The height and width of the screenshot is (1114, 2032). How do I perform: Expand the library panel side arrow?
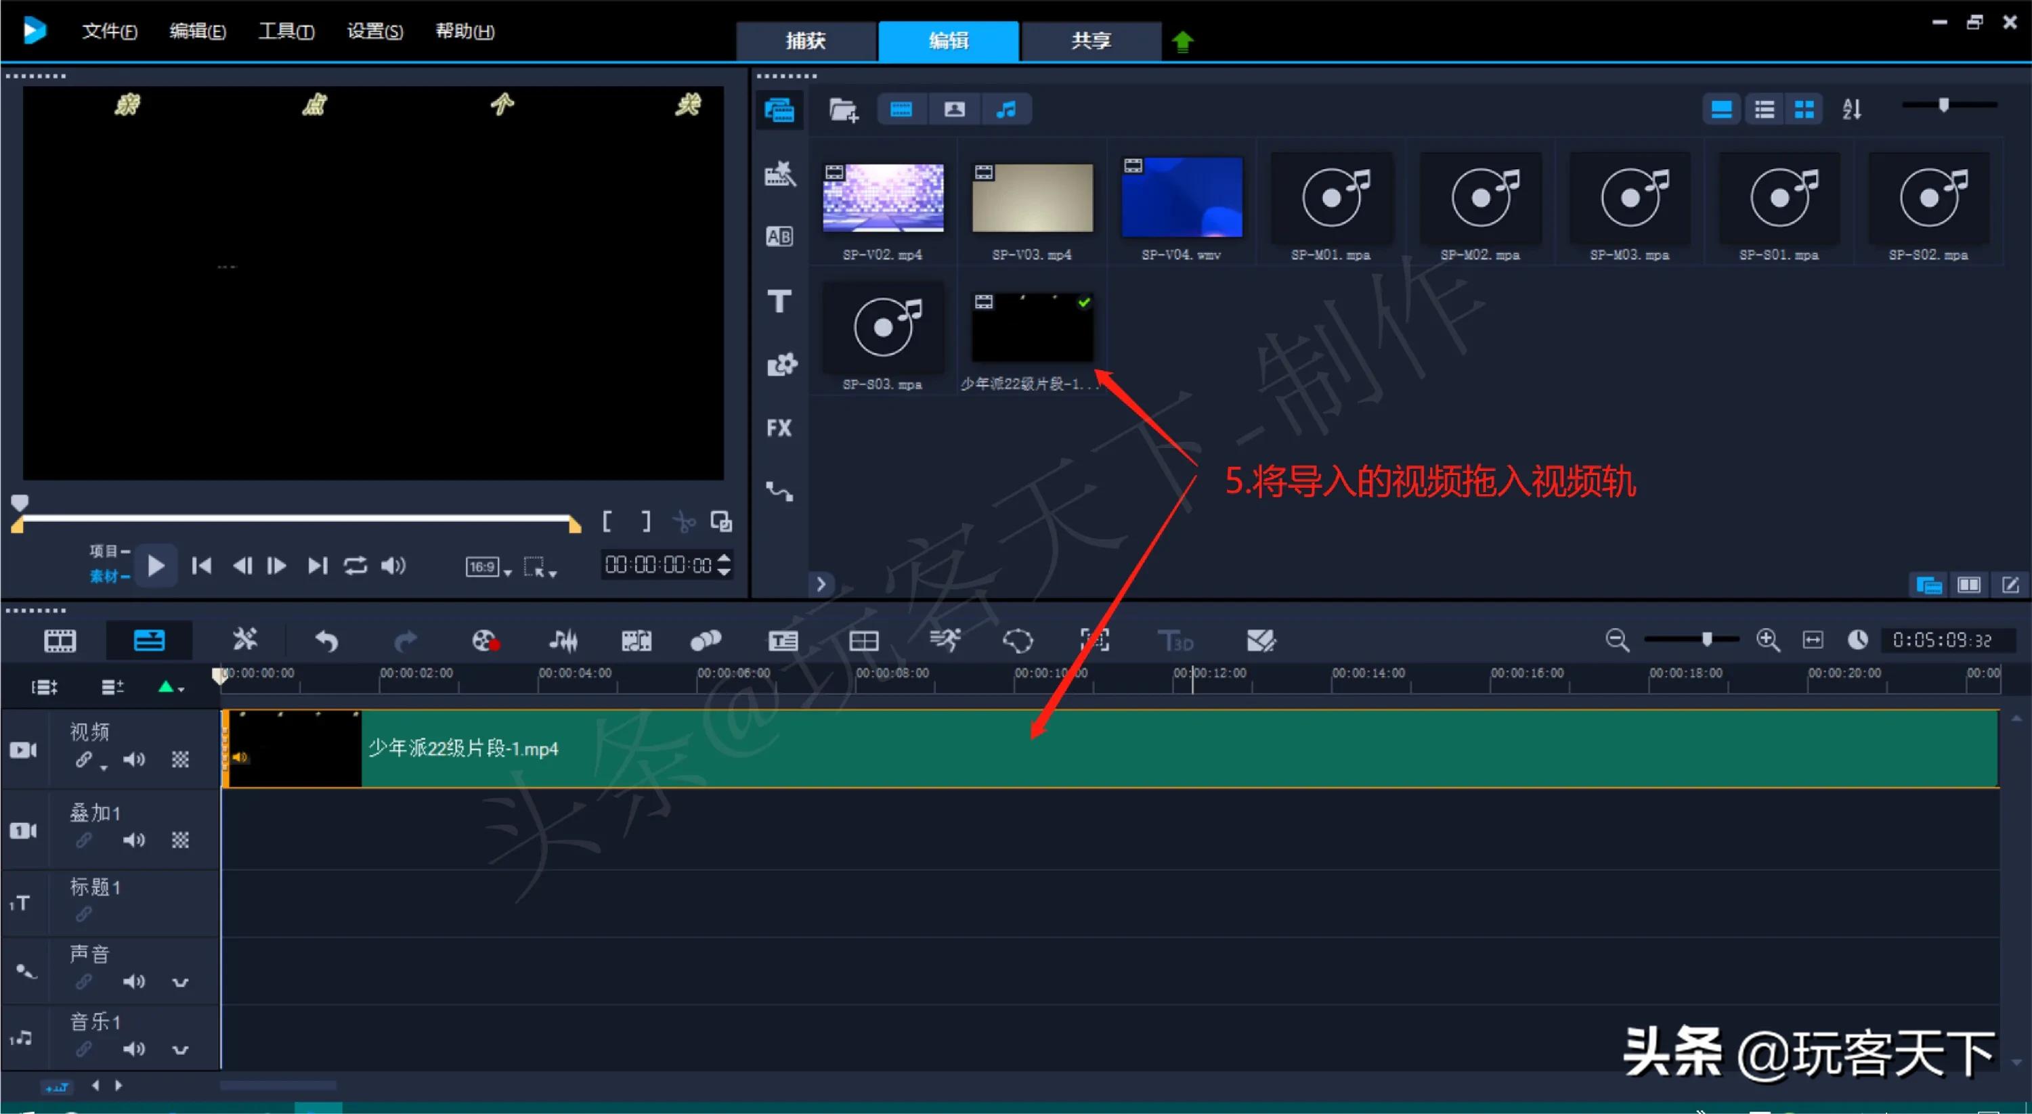(821, 584)
